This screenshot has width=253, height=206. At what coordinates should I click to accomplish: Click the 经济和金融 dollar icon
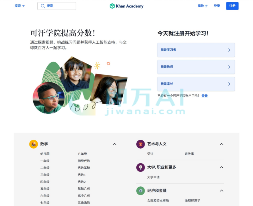[x=140, y=191]
